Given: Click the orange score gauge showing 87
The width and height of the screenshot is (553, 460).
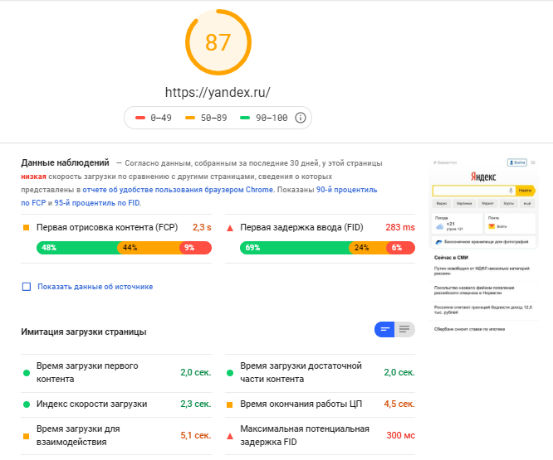Looking at the screenshot, I should coord(218,42).
